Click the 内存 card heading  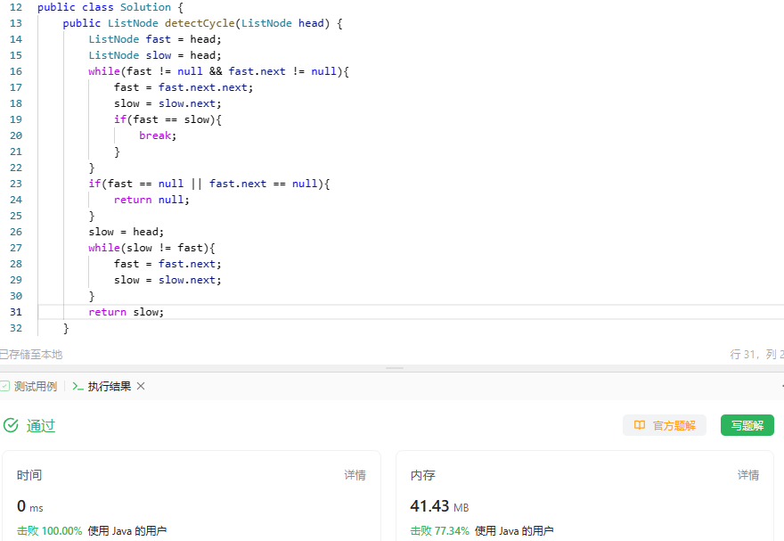[x=422, y=475]
